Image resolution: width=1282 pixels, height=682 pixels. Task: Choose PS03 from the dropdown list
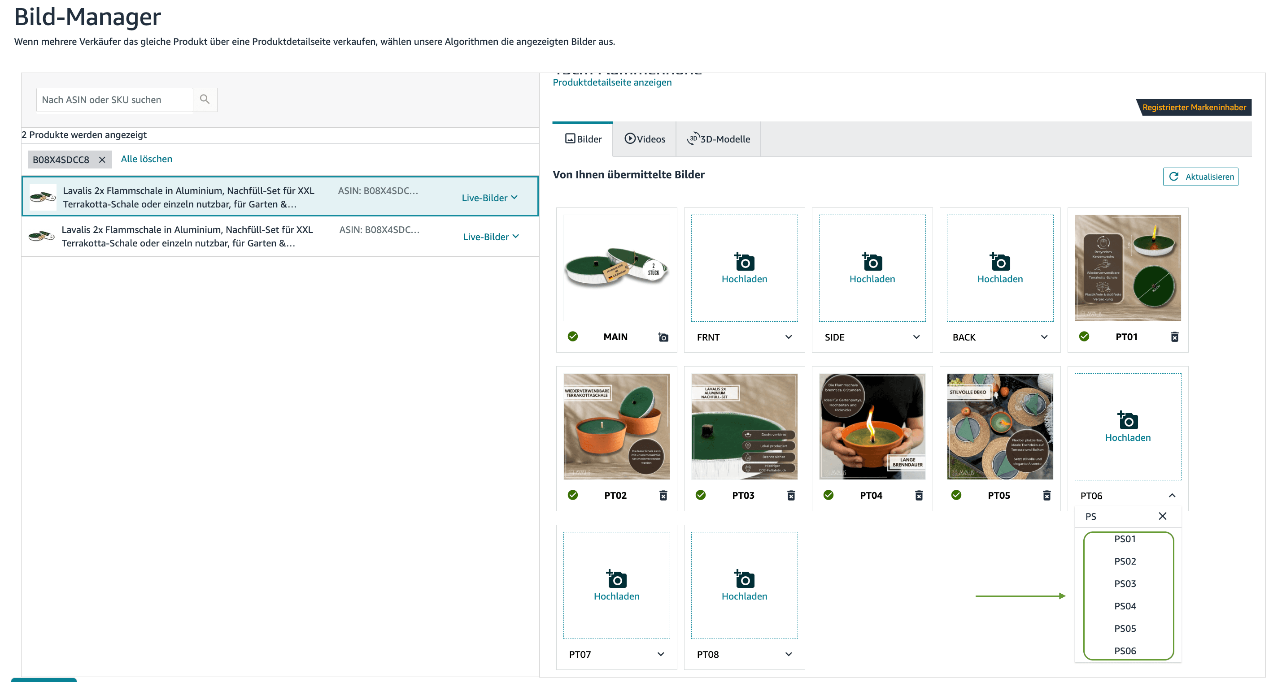click(x=1125, y=583)
